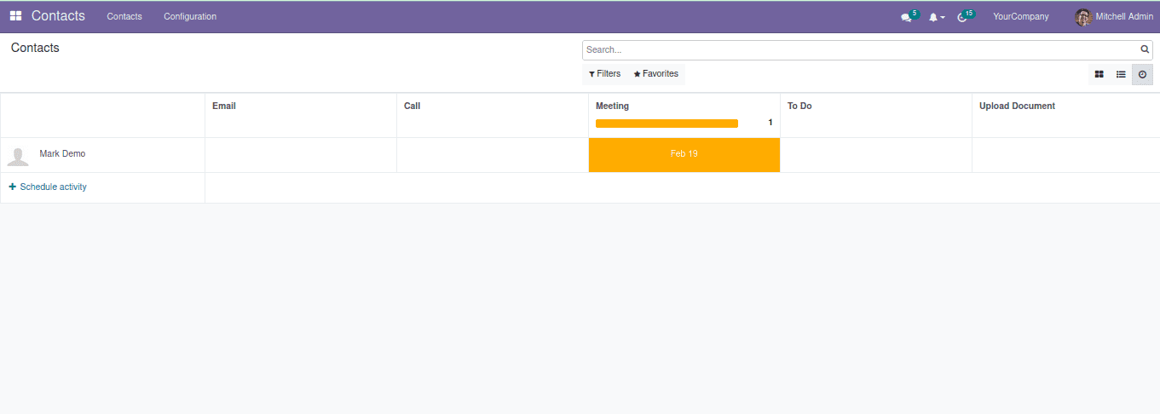Expand the notification bell dropdown
The image size is (1160, 414).
pos(936,17)
